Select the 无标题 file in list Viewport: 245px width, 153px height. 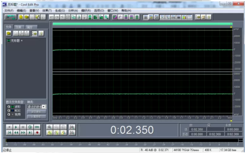pos(15,41)
